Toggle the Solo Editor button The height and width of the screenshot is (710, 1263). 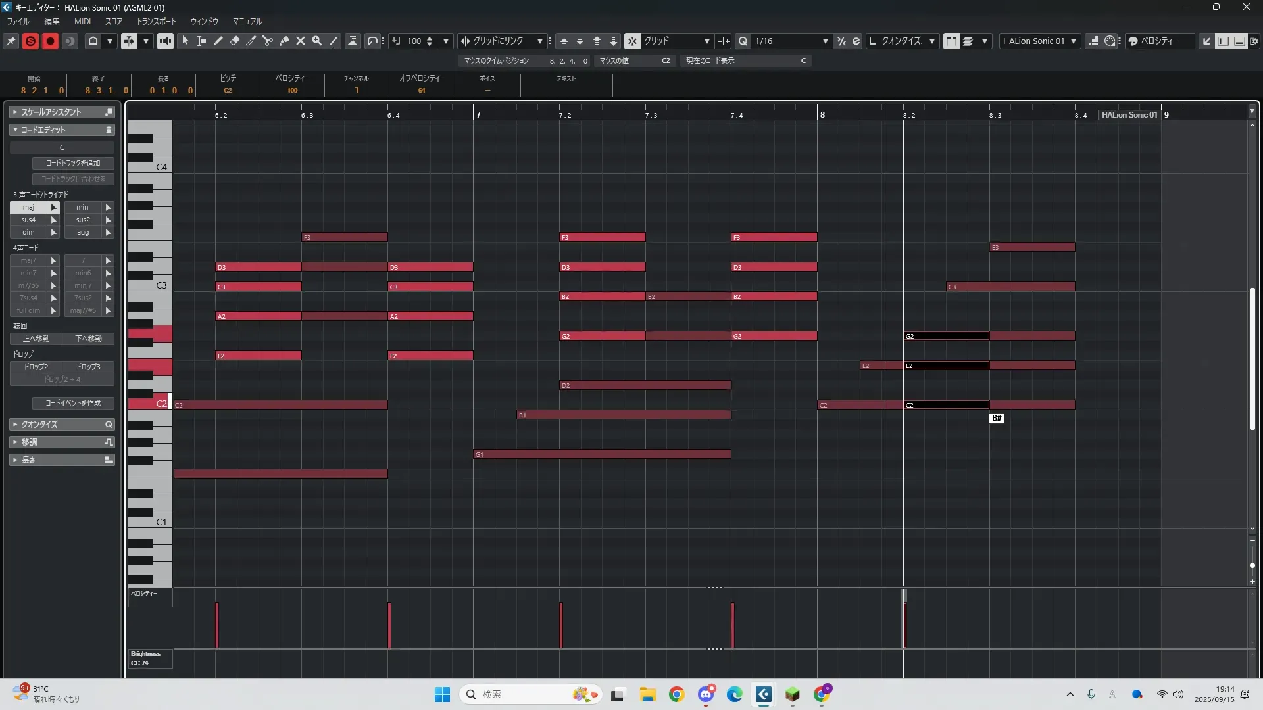30,41
